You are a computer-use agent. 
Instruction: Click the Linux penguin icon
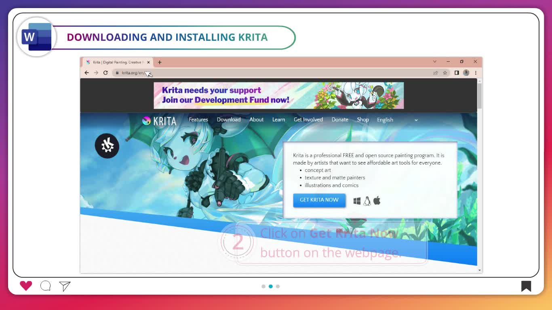(367, 201)
